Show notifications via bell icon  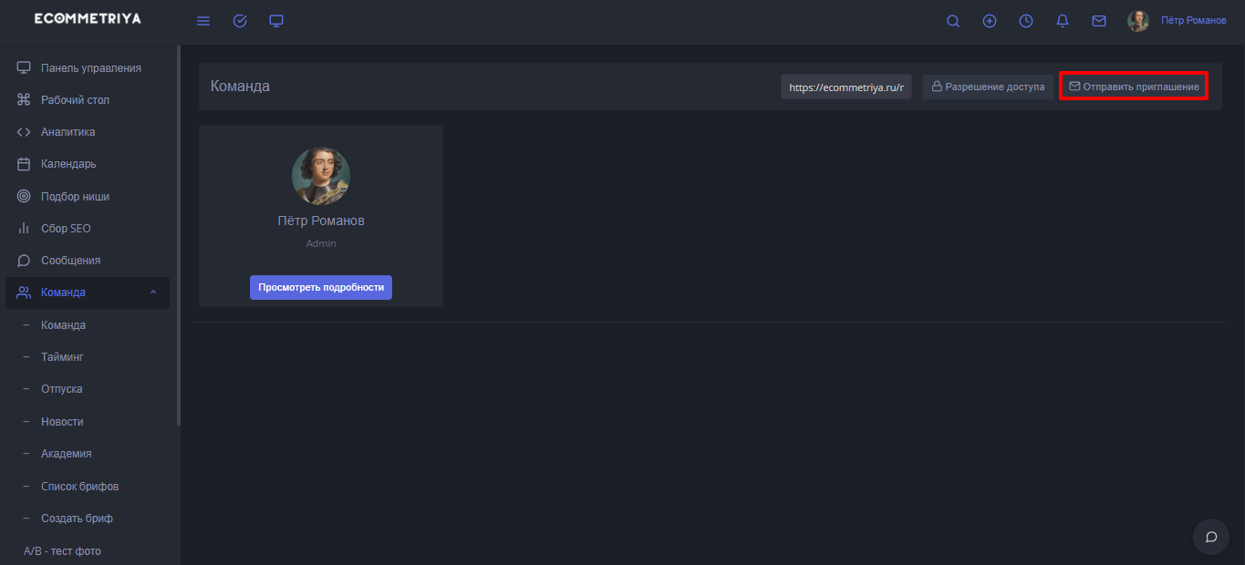click(x=1063, y=21)
